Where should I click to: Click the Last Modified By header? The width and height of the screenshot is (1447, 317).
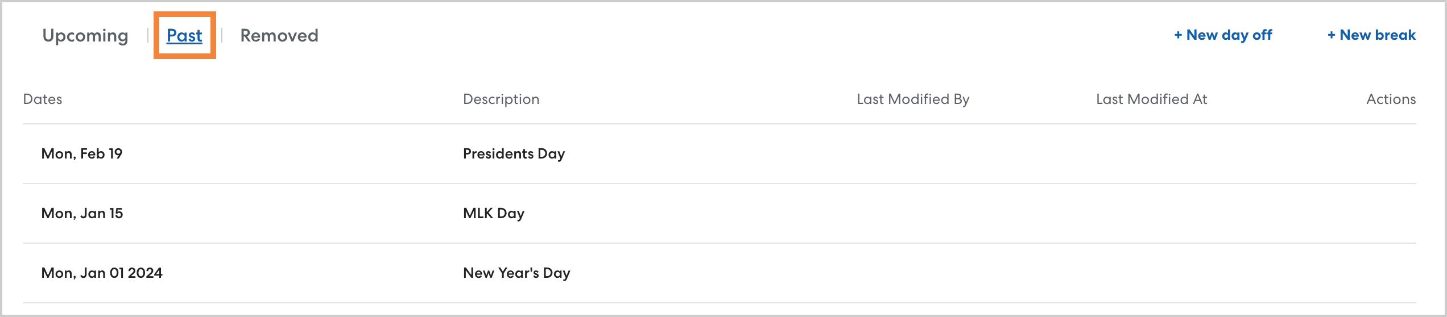[913, 99]
